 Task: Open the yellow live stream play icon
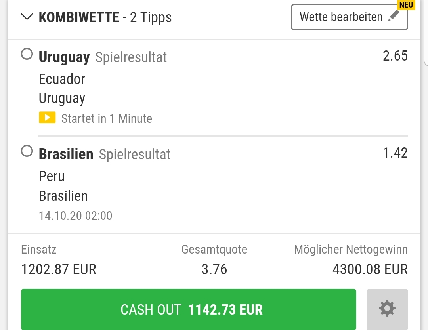point(47,118)
